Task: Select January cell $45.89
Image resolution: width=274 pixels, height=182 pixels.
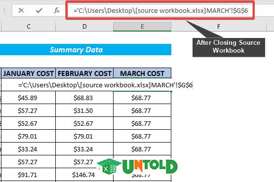Action: [x=29, y=98]
